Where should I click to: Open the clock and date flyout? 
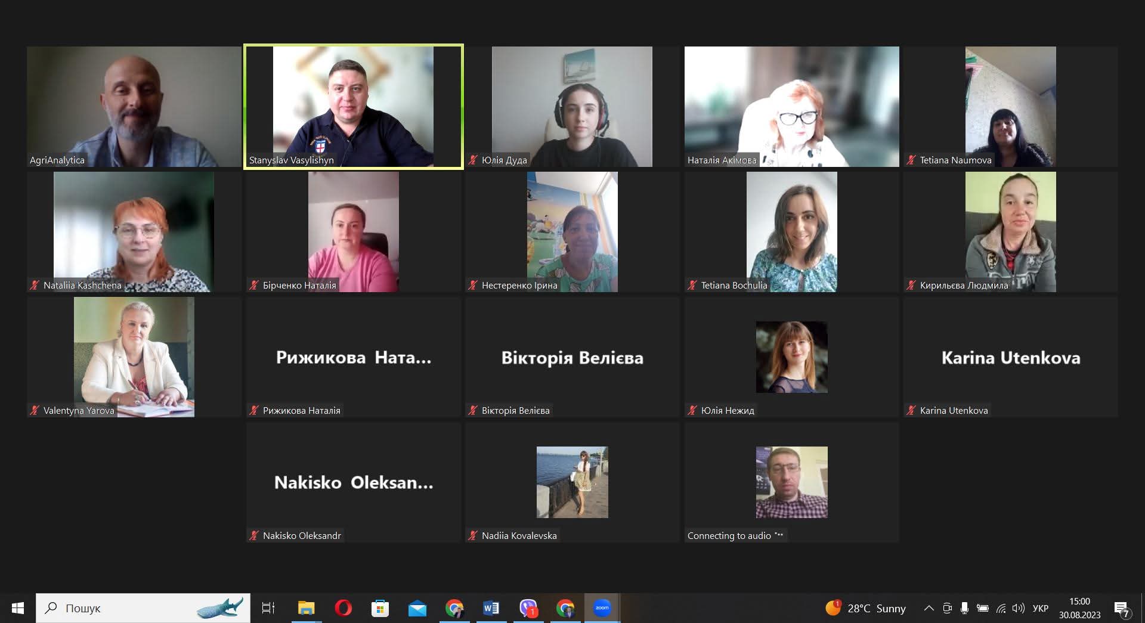point(1079,608)
